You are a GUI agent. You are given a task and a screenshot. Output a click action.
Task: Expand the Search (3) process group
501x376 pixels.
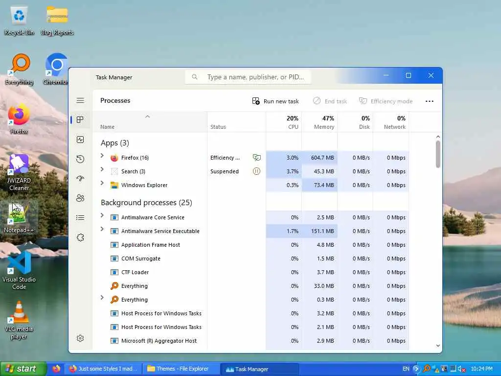(102, 169)
